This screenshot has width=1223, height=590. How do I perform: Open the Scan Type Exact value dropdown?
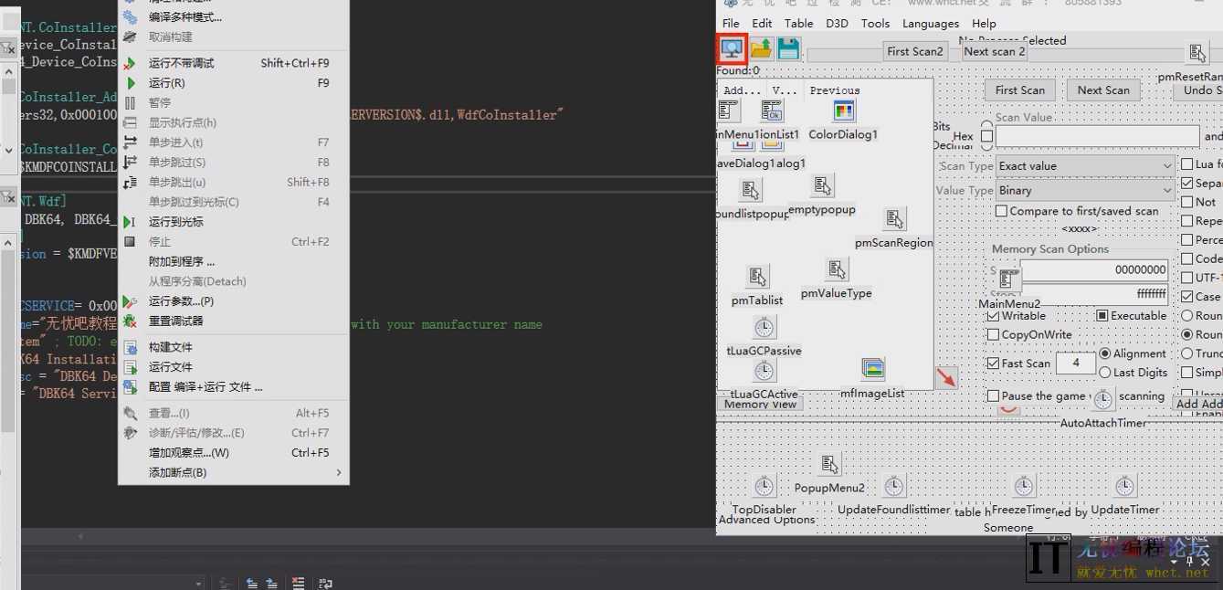[x=1084, y=166]
